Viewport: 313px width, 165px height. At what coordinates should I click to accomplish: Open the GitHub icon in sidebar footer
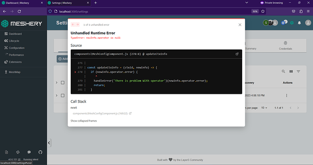click(x=40, y=152)
